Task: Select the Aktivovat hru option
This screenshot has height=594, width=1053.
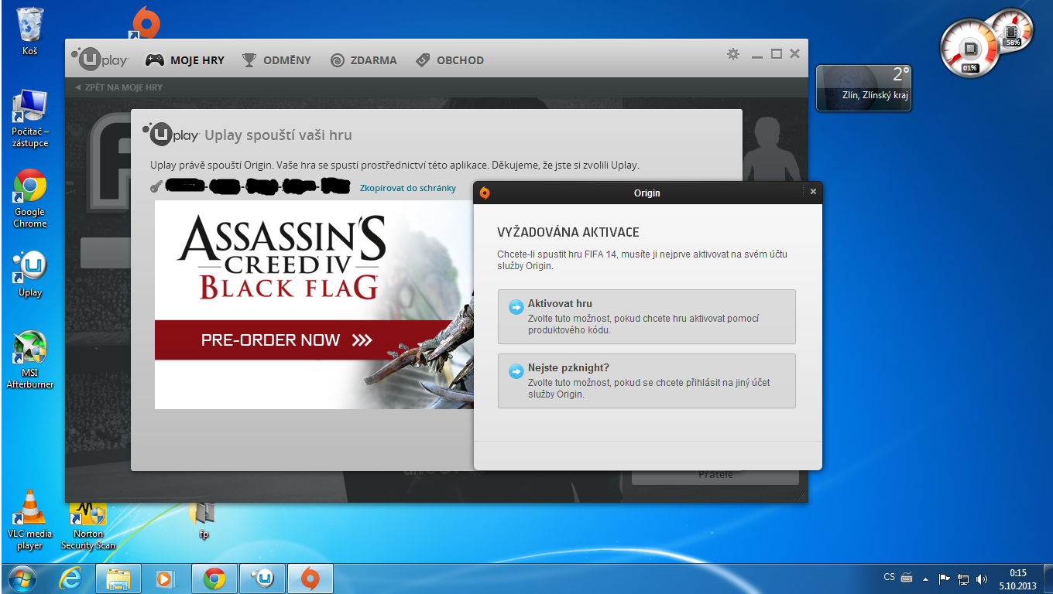Action: pos(646,316)
